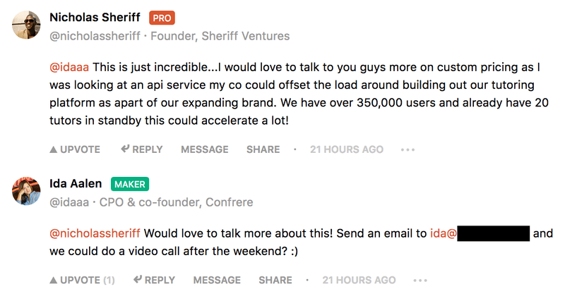Click the 21 hours ago timestamp on Nicholas's comment

click(347, 149)
